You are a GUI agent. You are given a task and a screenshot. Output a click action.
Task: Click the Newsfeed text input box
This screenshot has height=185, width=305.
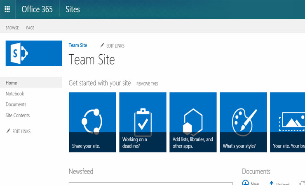[150, 183]
